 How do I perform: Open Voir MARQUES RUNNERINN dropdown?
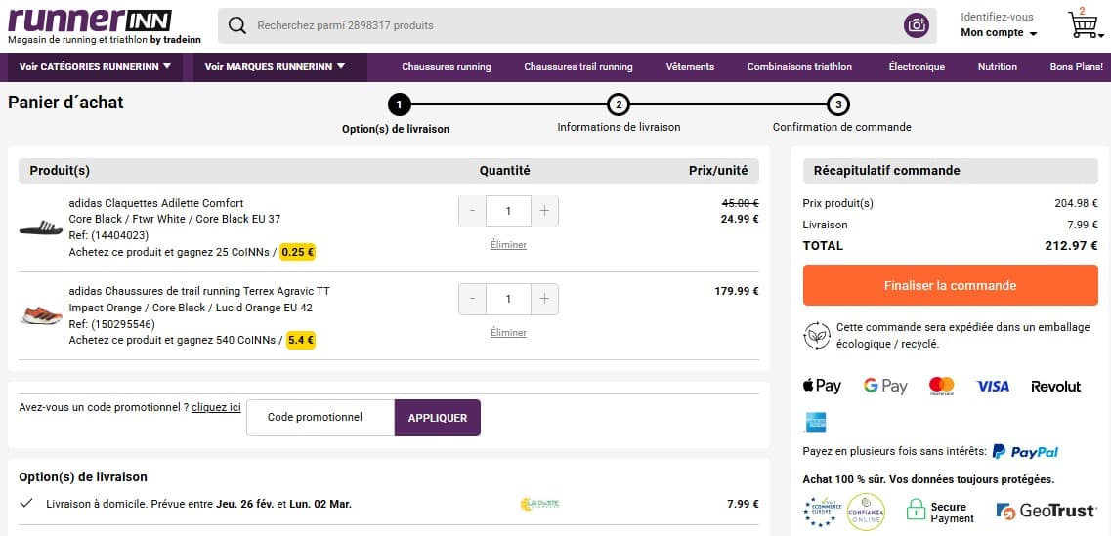pos(275,67)
